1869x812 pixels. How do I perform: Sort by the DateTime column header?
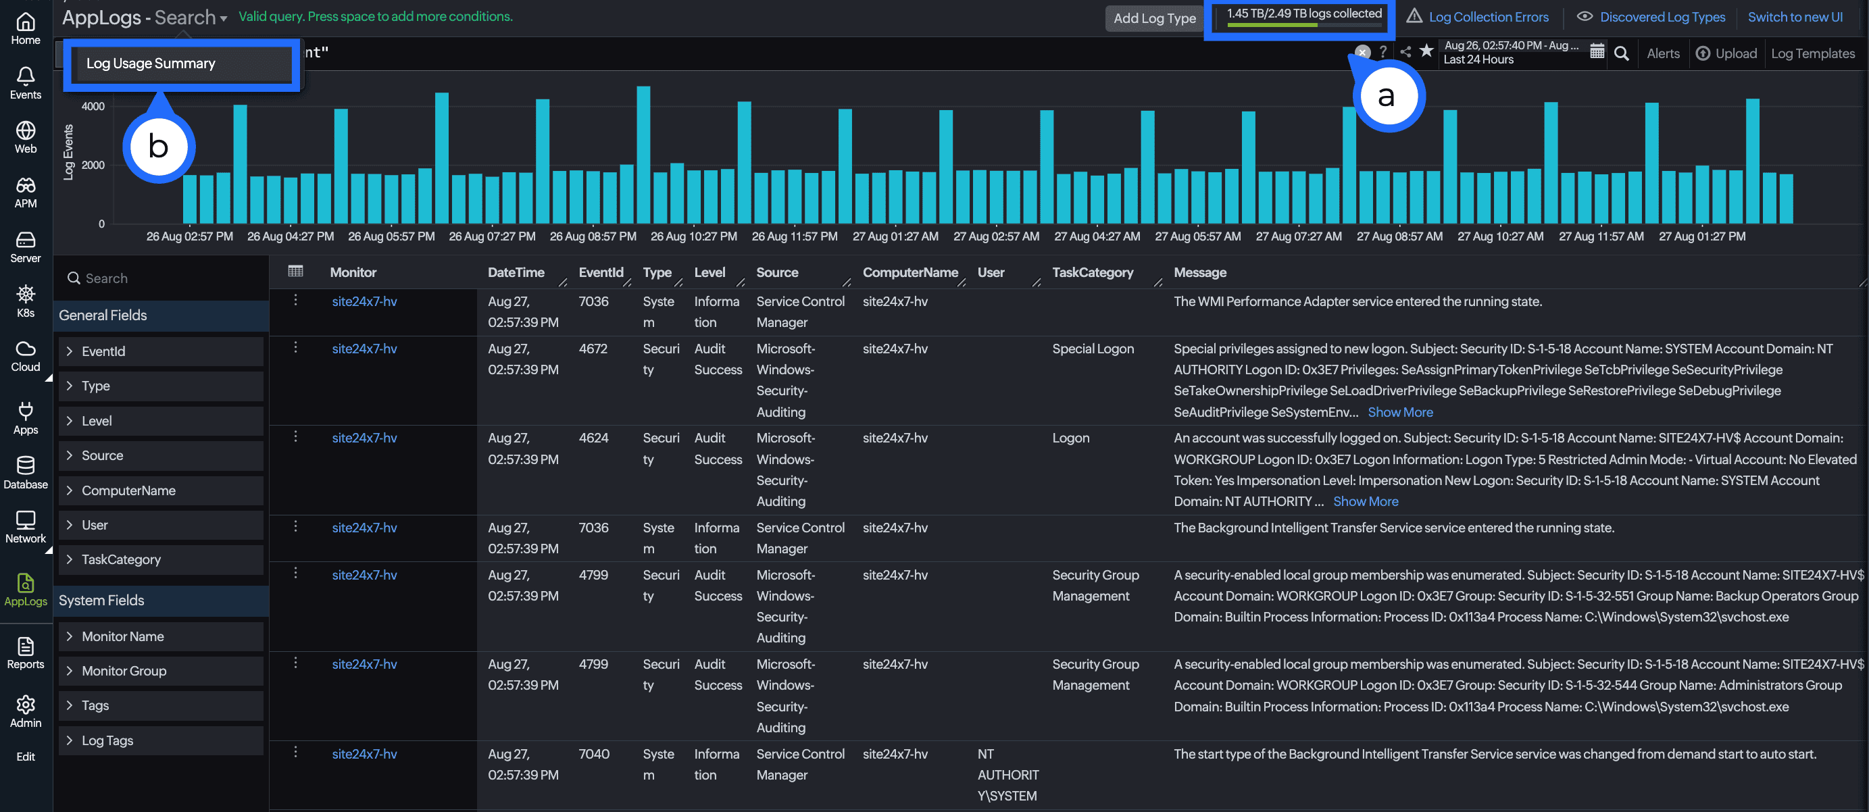click(516, 272)
